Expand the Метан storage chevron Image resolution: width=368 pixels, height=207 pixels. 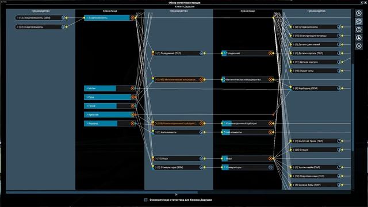tap(87, 88)
